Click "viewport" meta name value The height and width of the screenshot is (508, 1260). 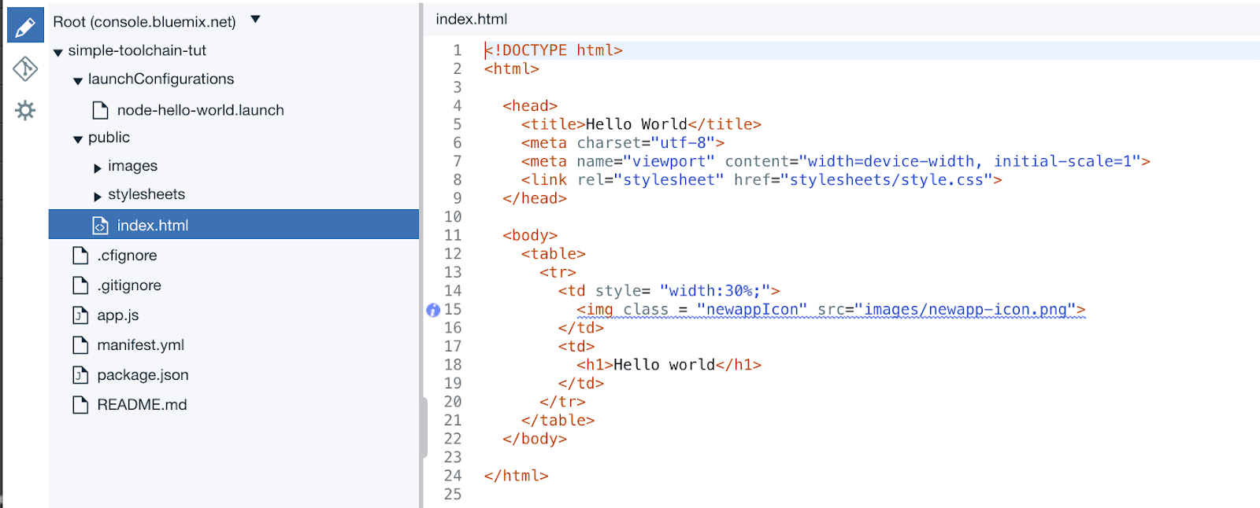pyautogui.click(x=669, y=161)
